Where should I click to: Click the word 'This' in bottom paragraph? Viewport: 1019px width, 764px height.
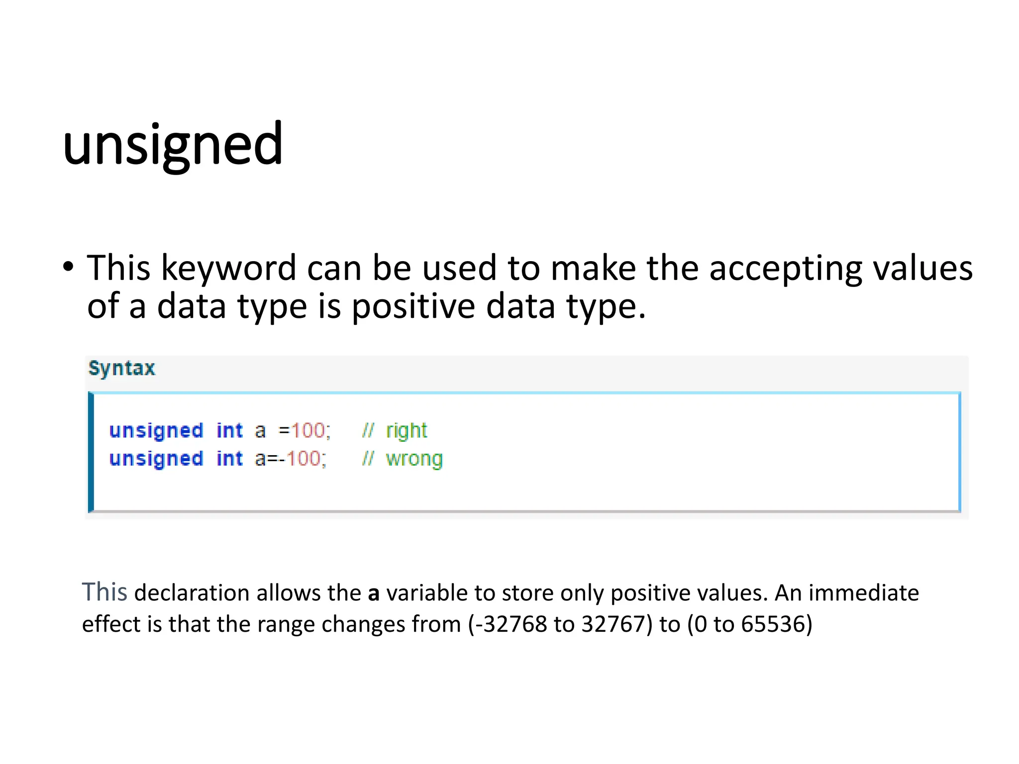point(104,592)
